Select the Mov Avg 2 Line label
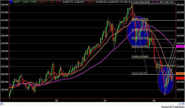Viewport: 185px width, 108px height. click(168, 2)
